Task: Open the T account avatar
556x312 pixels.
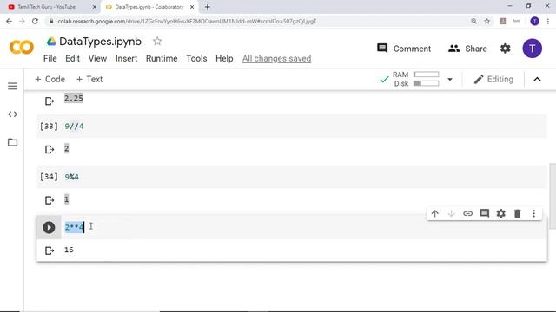Action: pos(532,49)
